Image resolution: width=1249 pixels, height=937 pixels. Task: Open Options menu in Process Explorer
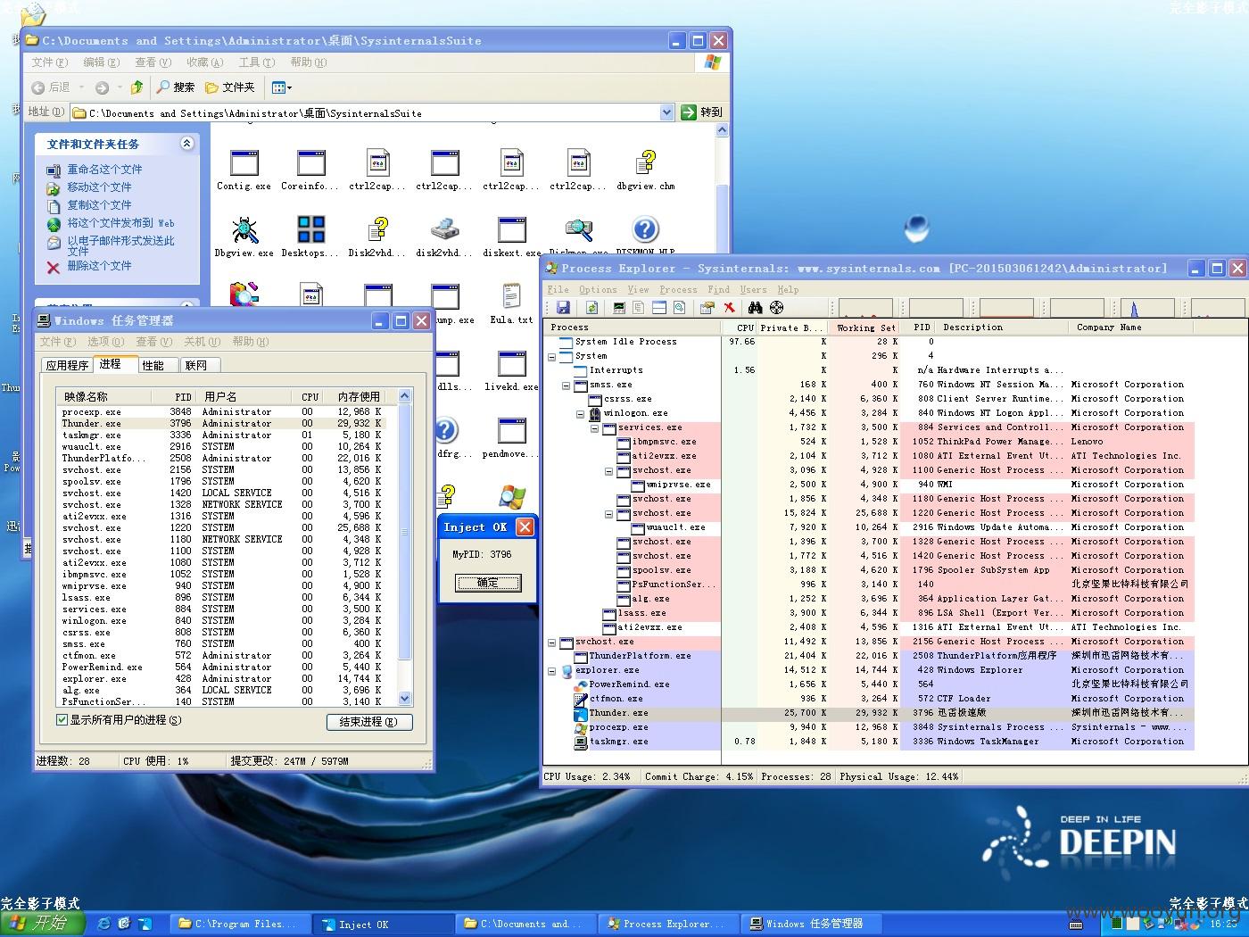coord(598,289)
